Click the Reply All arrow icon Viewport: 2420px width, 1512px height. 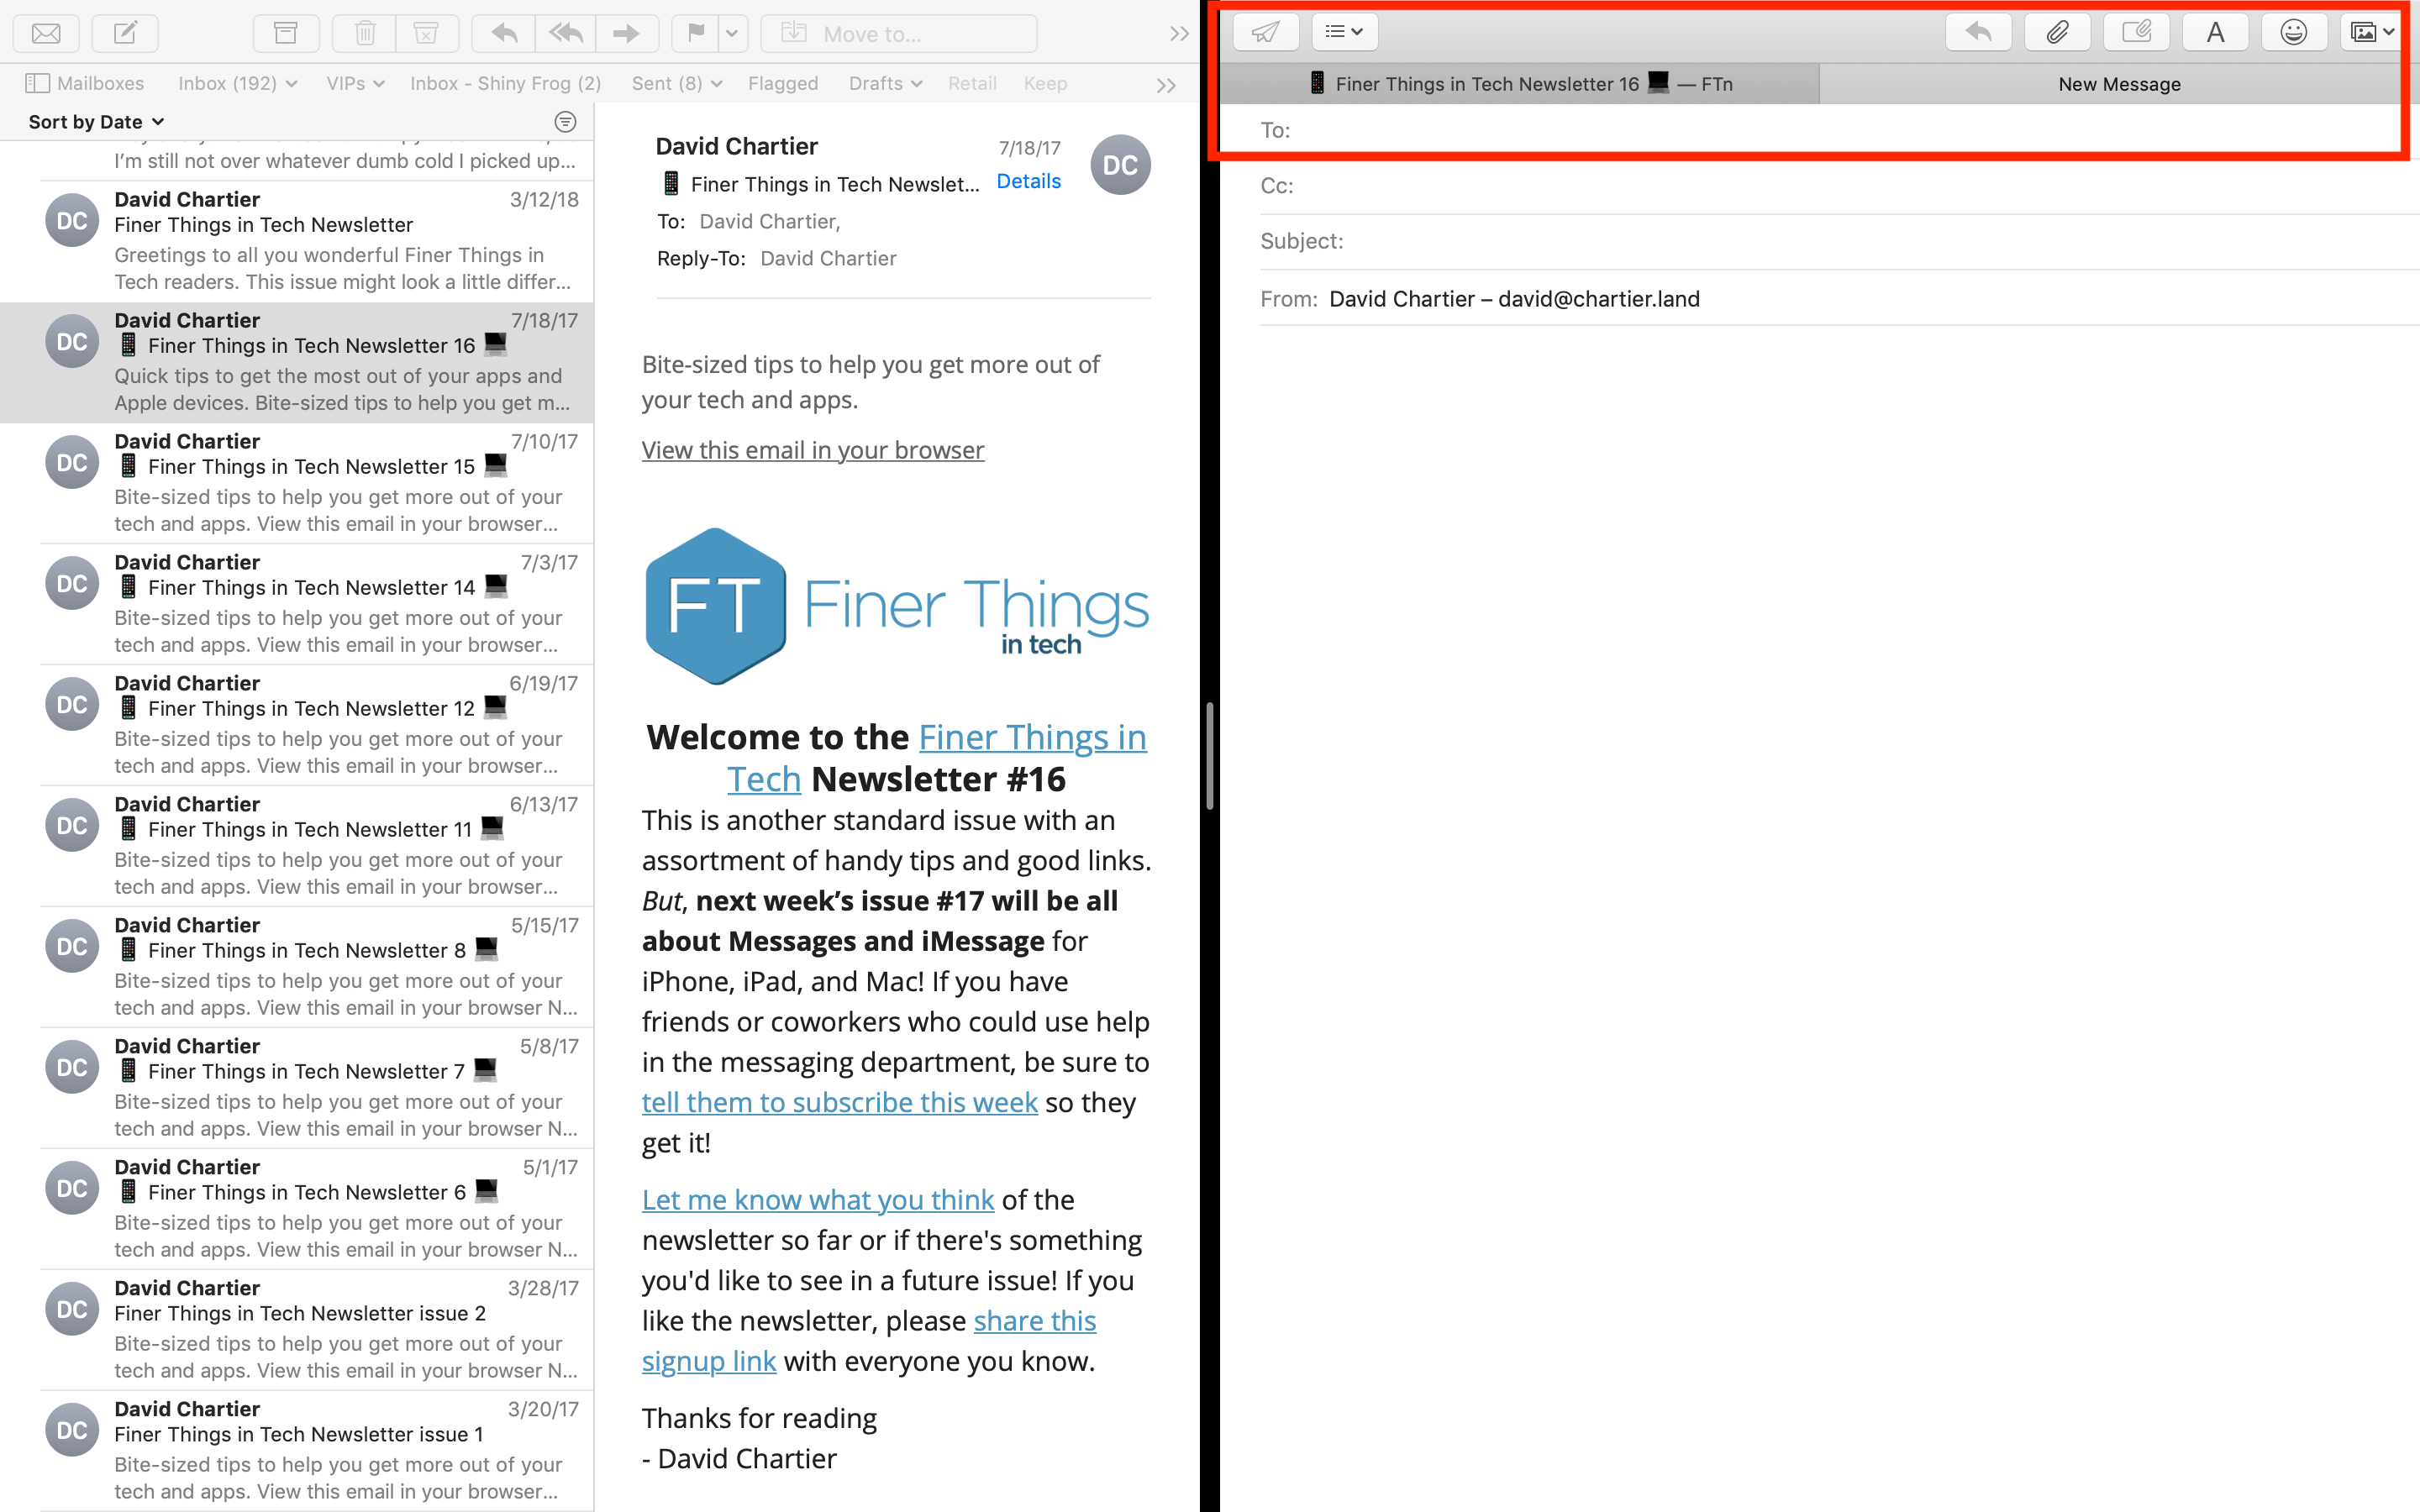tap(566, 33)
